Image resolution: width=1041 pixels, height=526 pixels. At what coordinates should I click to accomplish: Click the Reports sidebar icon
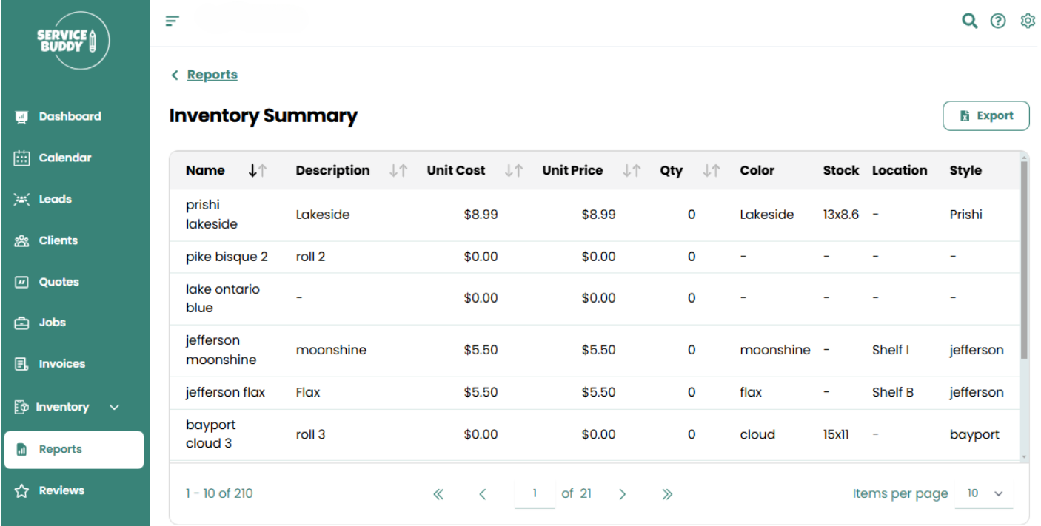[x=21, y=450]
